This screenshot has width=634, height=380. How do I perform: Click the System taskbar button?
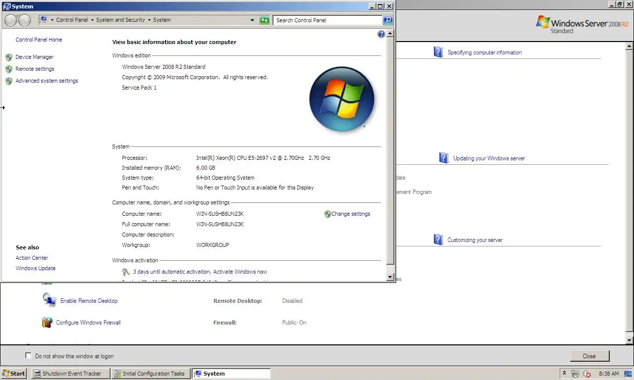pyautogui.click(x=231, y=374)
